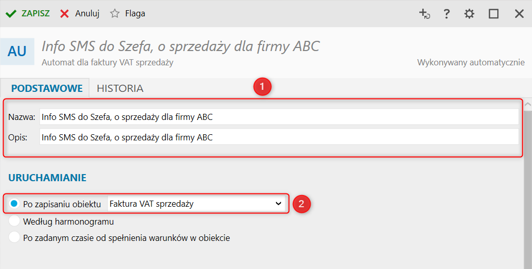Select "Po zapisaniu obiektu" radio option

tap(14, 204)
